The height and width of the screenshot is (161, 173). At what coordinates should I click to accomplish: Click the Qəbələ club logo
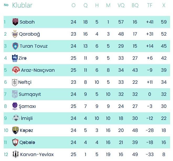click(15, 142)
